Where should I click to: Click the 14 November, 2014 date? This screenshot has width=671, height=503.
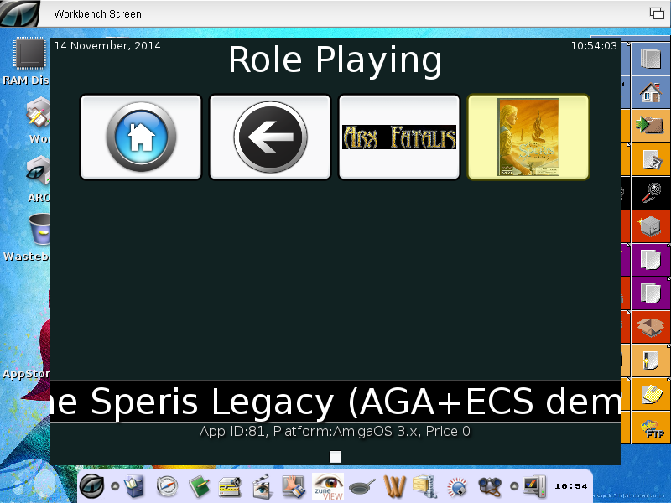click(107, 45)
